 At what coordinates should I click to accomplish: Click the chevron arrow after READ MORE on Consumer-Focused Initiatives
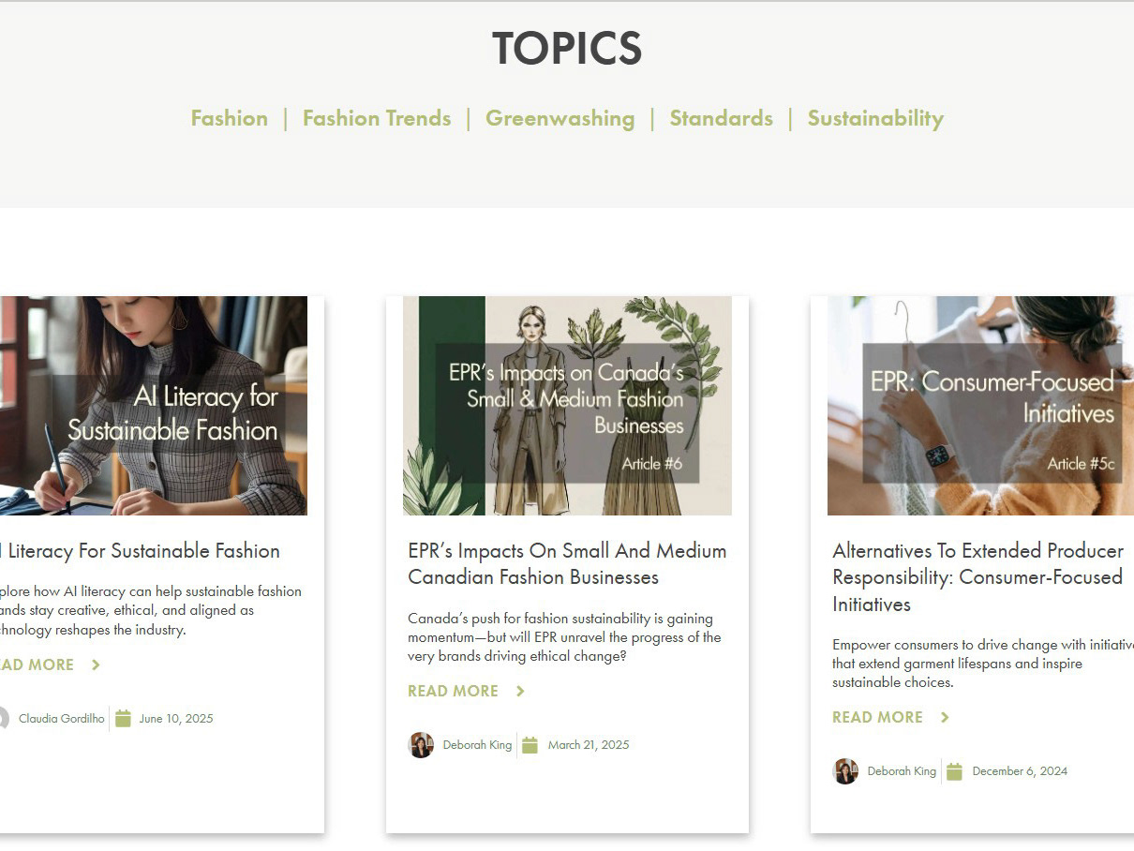945,717
